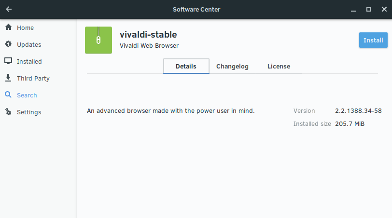This screenshot has width=392, height=218.
Task: Maximize the Software Center window
Action: (369, 9)
